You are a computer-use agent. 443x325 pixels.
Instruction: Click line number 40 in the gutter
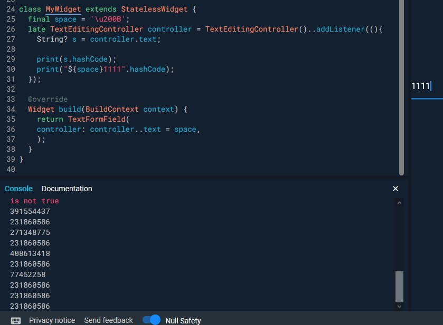(x=11, y=169)
